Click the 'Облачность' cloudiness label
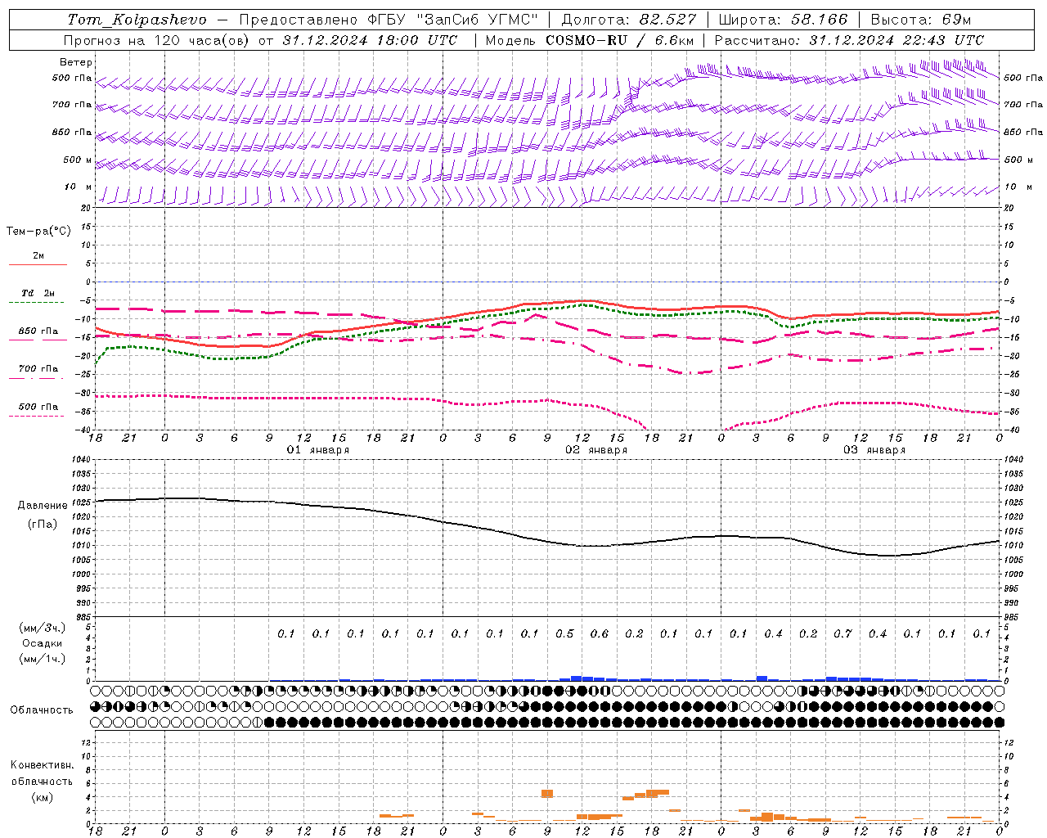This screenshot has height=838, width=1047. (x=42, y=710)
